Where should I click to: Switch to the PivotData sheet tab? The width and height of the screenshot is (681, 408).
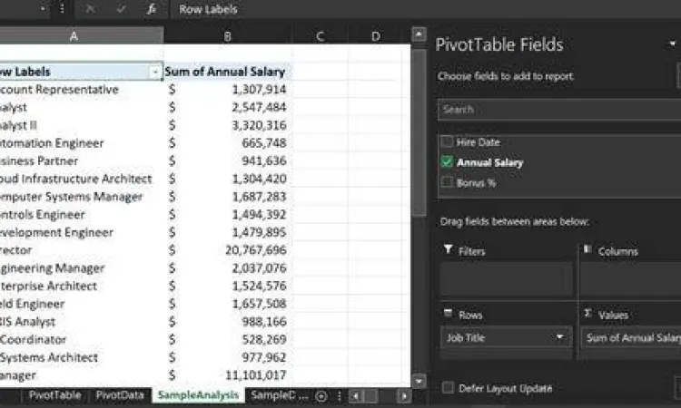pyautogui.click(x=120, y=395)
